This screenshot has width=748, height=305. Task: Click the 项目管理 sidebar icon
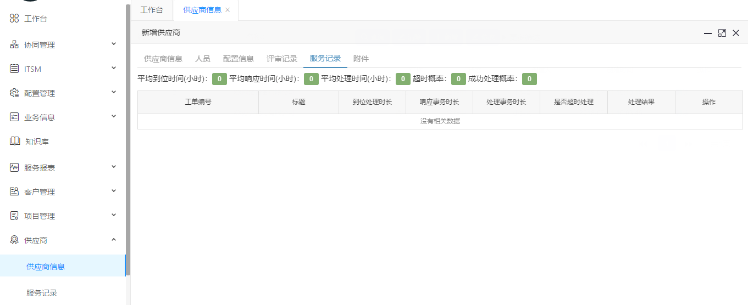pyautogui.click(x=14, y=216)
